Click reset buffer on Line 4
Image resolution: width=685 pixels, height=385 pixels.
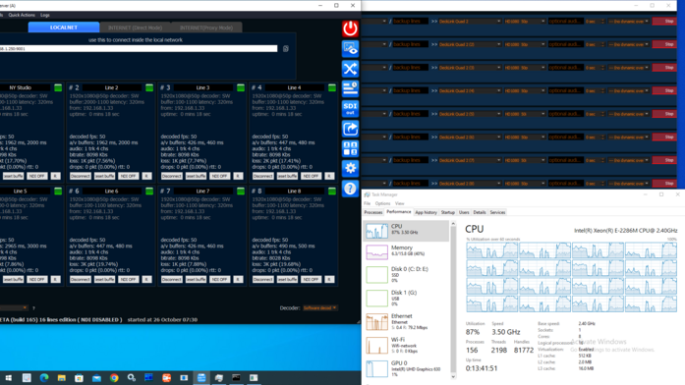tap(287, 176)
